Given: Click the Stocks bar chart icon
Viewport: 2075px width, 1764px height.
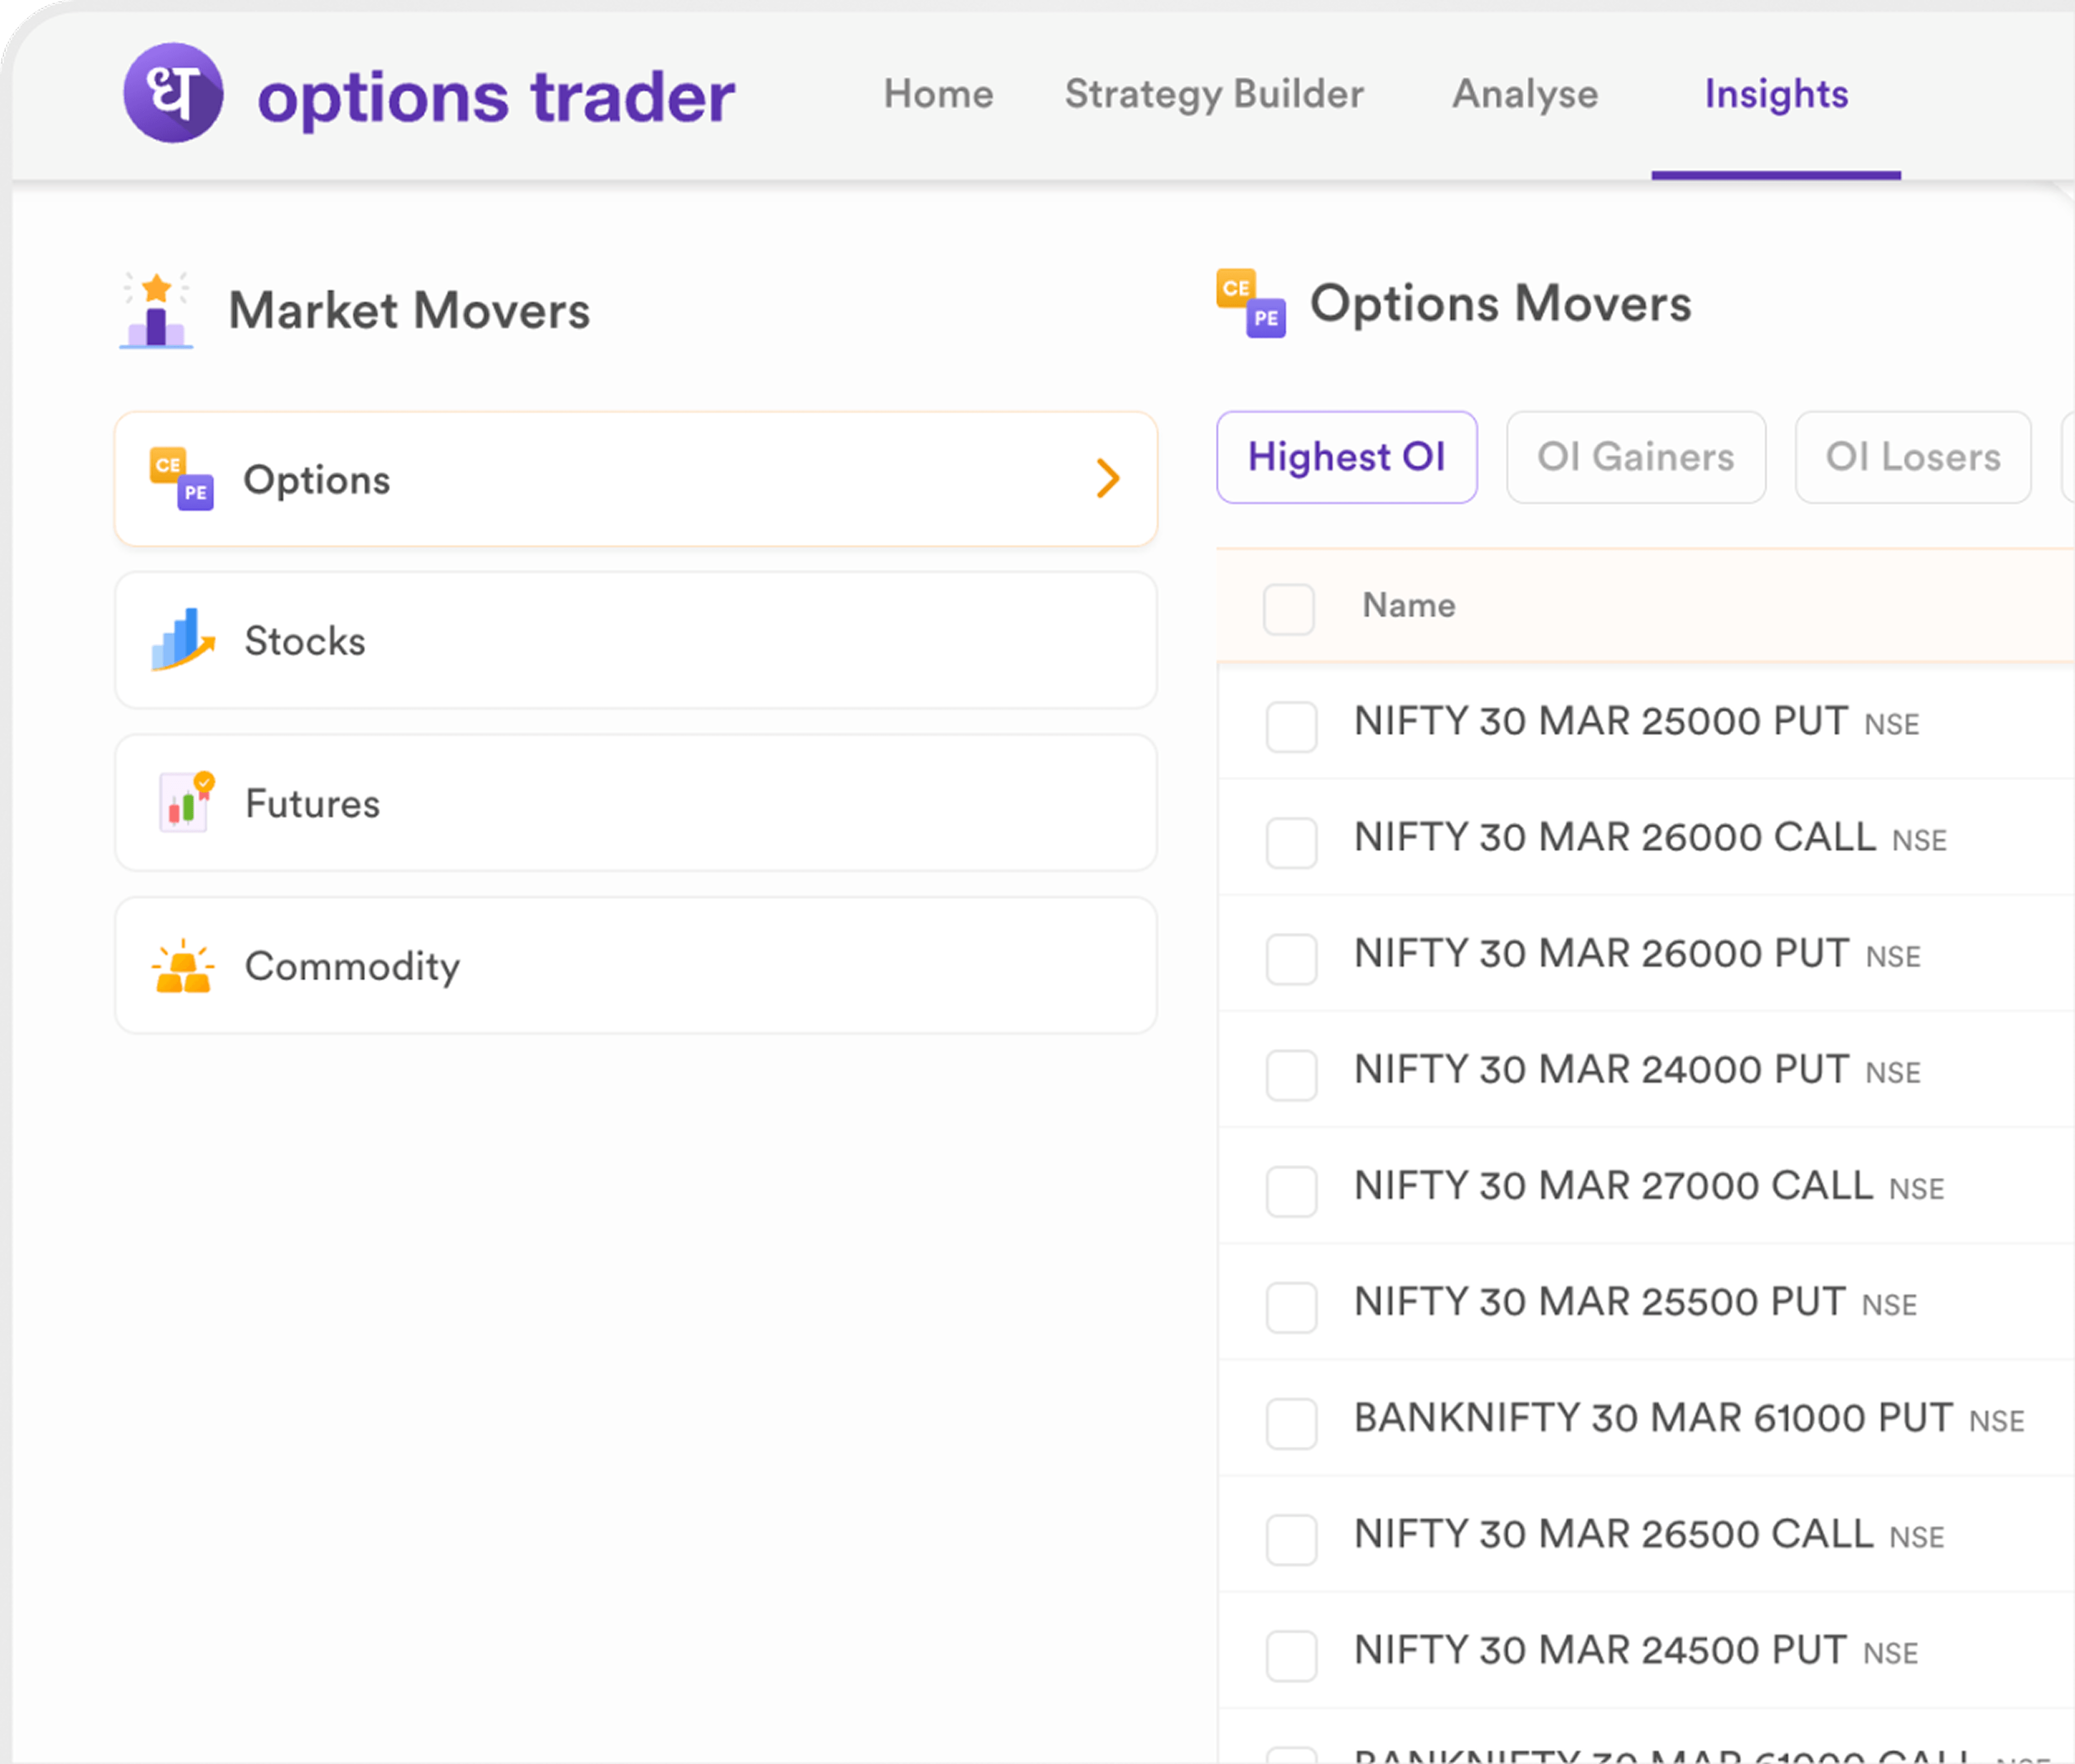Looking at the screenshot, I should (x=183, y=640).
